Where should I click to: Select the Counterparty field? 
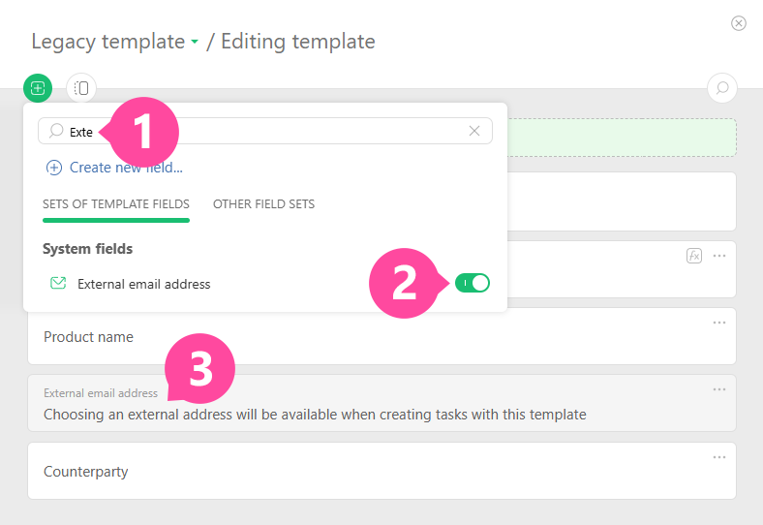tap(86, 472)
